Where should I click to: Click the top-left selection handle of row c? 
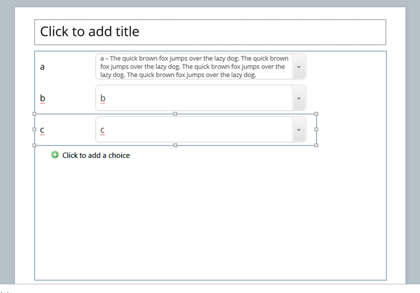tap(34, 114)
